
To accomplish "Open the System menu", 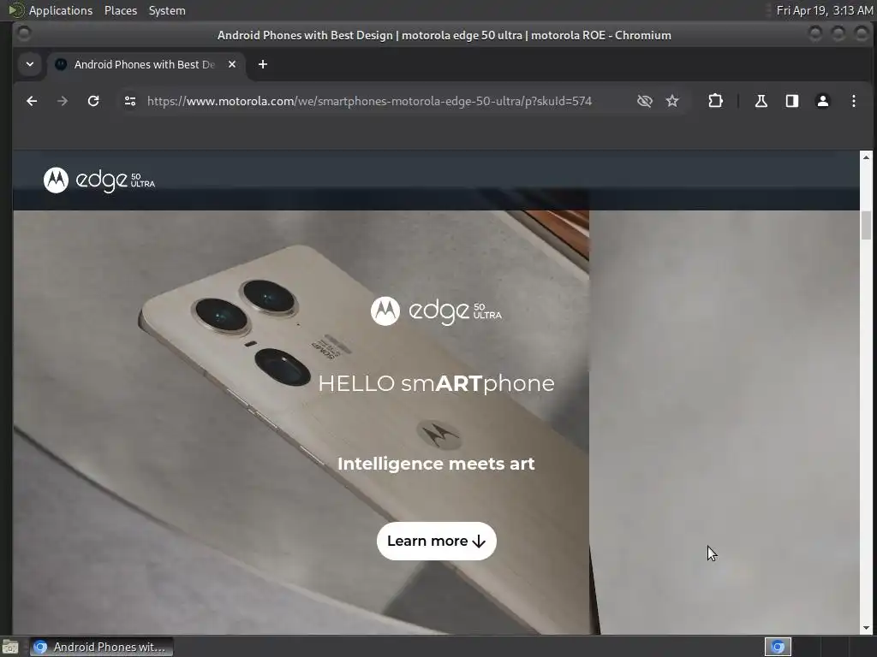I will pos(167,10).
